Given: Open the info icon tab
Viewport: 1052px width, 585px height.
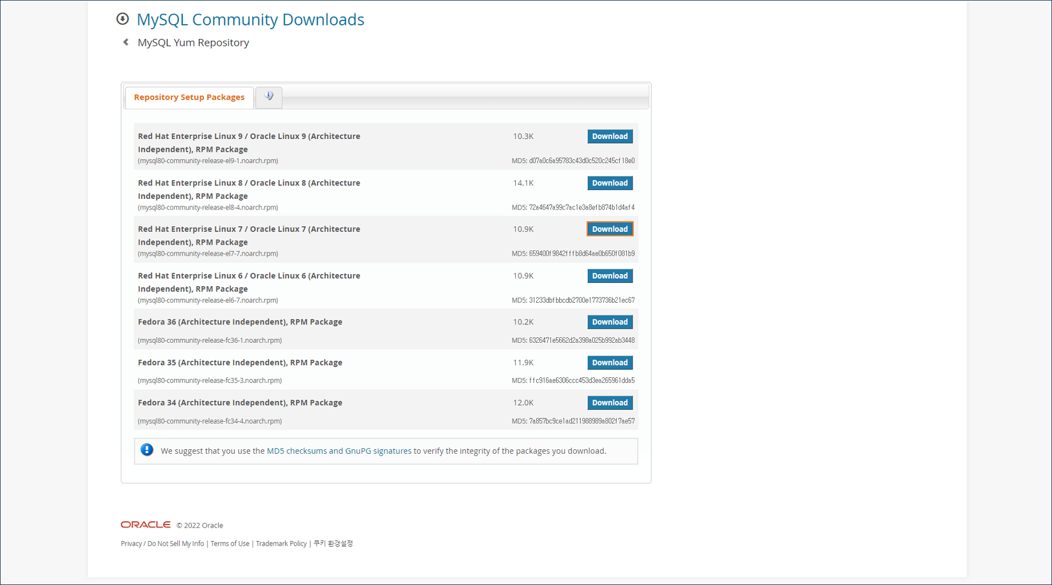Looking at the screenshot, I should (x=269, y=97).
